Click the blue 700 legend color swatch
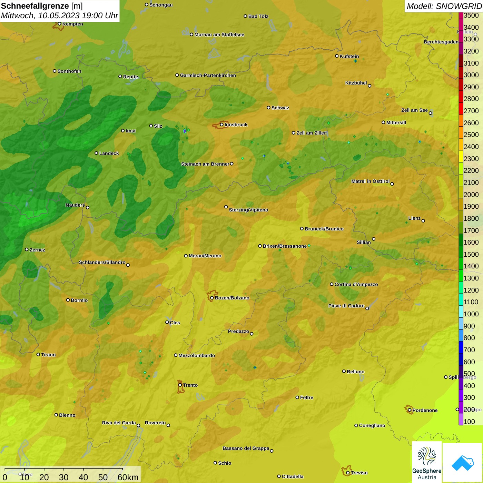This screenshot has width=483, height=483. pos(461,347)
